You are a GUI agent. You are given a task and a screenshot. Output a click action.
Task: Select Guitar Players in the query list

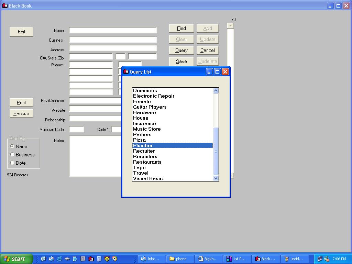[150, 107]
